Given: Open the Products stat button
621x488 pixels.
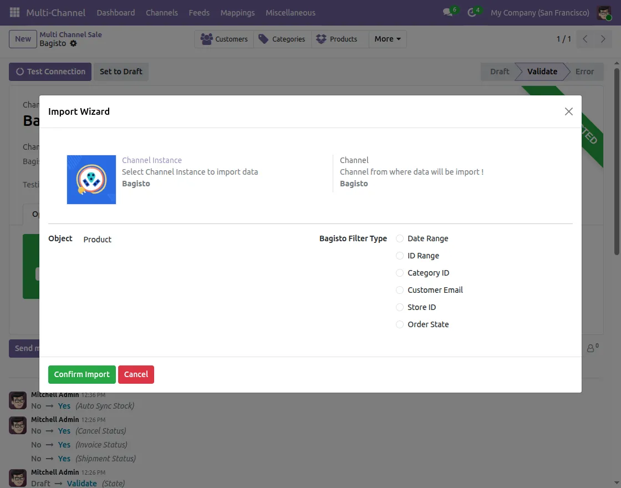Looking at the screenshot, I should click(x=340, y=39).
